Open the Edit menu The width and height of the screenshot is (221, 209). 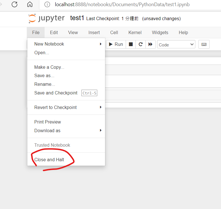(x=54, y=32)
